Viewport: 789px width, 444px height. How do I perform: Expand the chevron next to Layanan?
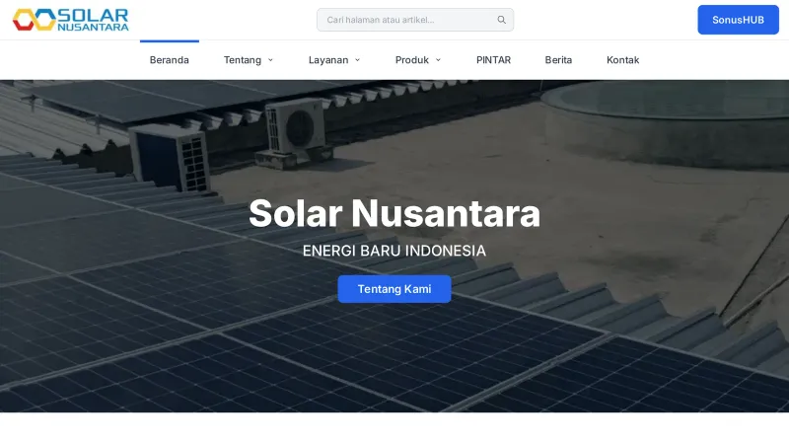click(x=358, y=60)
